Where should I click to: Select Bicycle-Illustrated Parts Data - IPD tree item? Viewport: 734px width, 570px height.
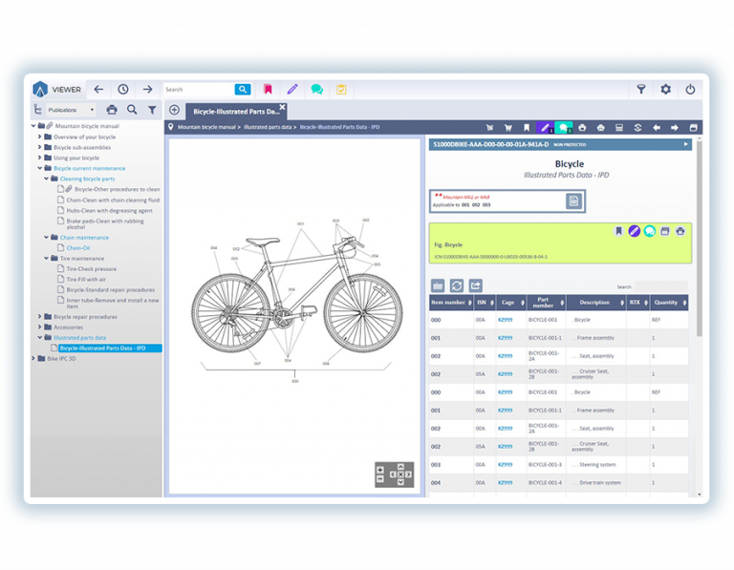[x=110, y=348]
